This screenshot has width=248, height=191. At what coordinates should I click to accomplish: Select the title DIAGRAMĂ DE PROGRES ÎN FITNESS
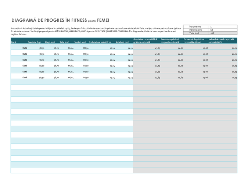coord(49,20)
